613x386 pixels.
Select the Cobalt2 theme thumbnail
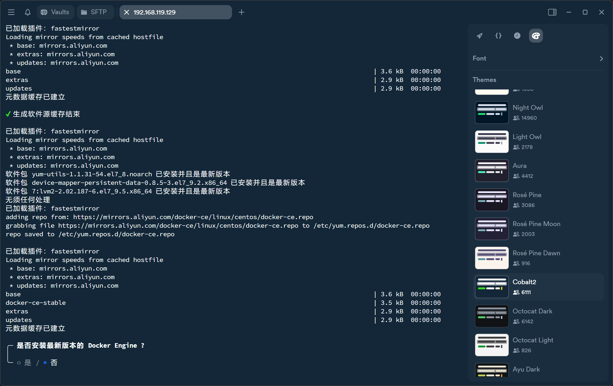(492, 287)
